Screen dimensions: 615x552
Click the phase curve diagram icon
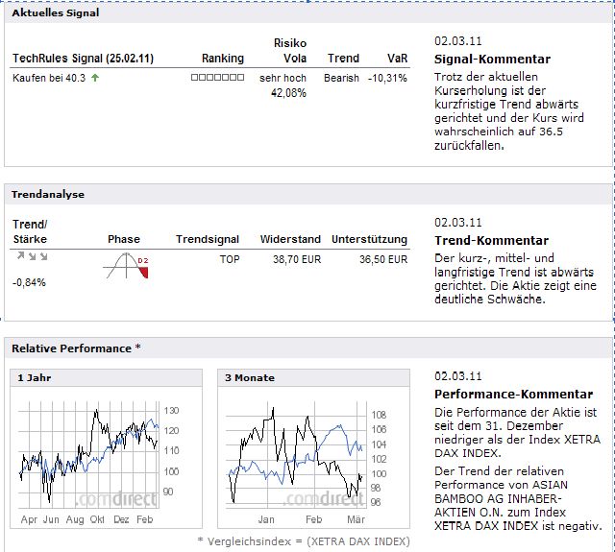127,266
